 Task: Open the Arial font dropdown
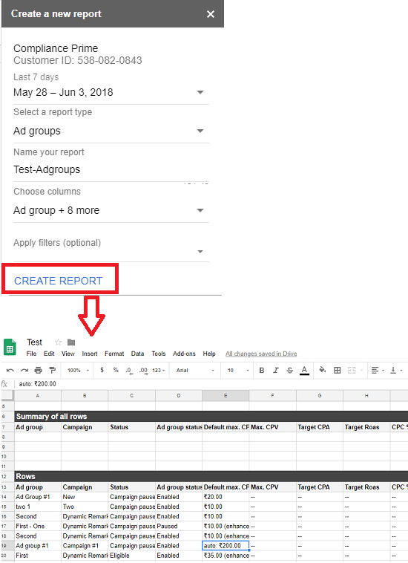click(x=195, y=370)
